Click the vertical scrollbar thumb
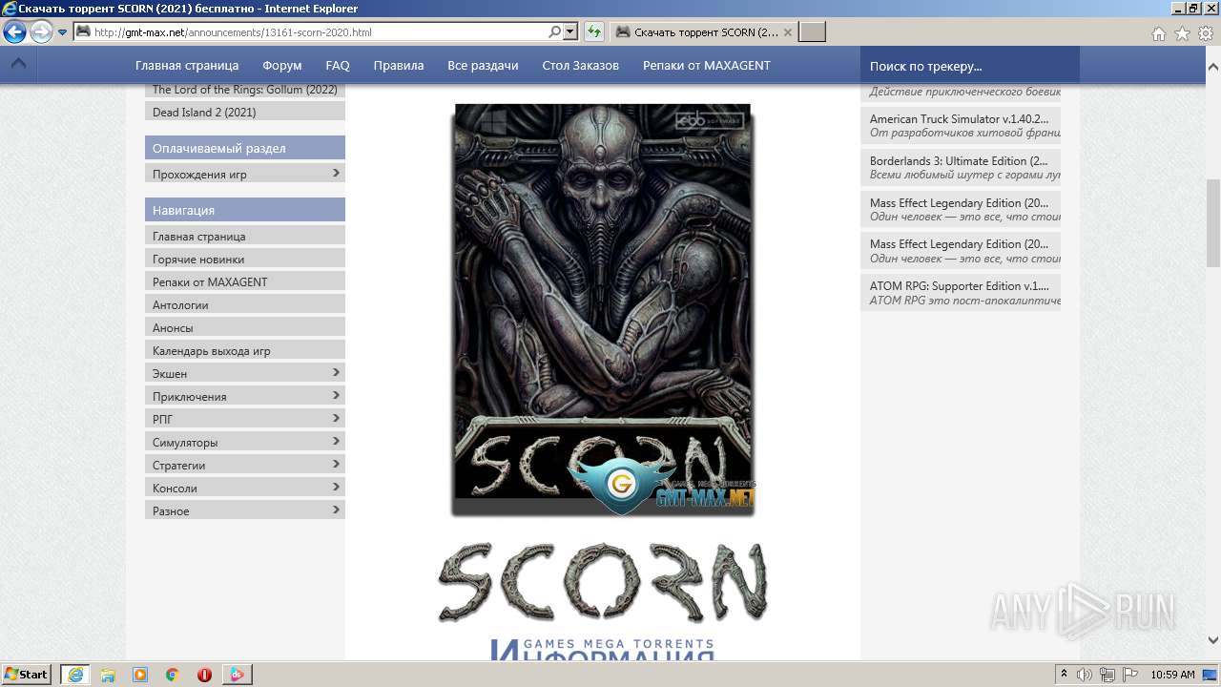This screenshot has width=1221, height=687. pos(1212,222)
